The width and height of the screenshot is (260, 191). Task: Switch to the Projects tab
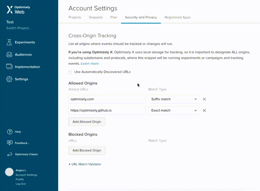[75, 17]
